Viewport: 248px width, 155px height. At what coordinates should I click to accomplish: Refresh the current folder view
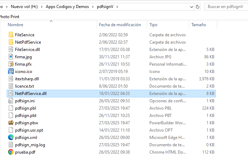pyautogui.click(x=198, y=7)
